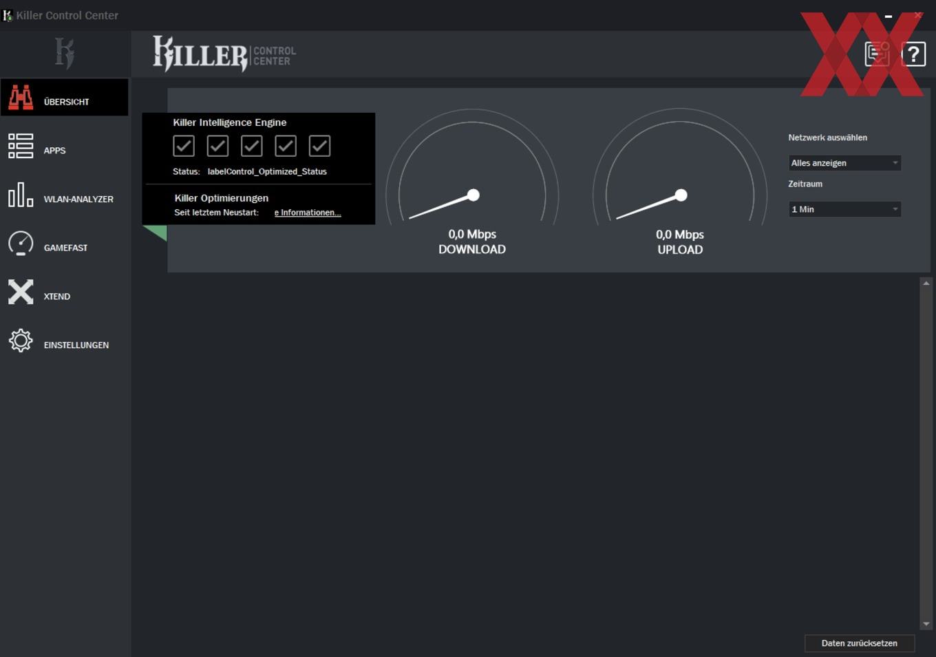Open the Alles anzeigen network dropdown

coord(844,163)
